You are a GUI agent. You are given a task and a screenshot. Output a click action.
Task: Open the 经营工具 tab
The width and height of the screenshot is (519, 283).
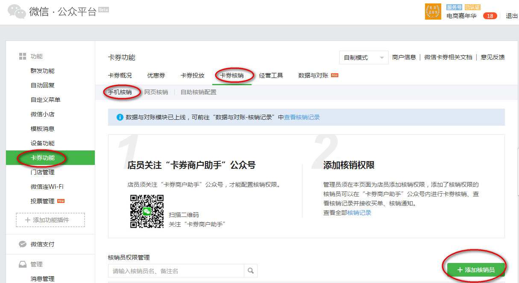click(x=271, y=75)
